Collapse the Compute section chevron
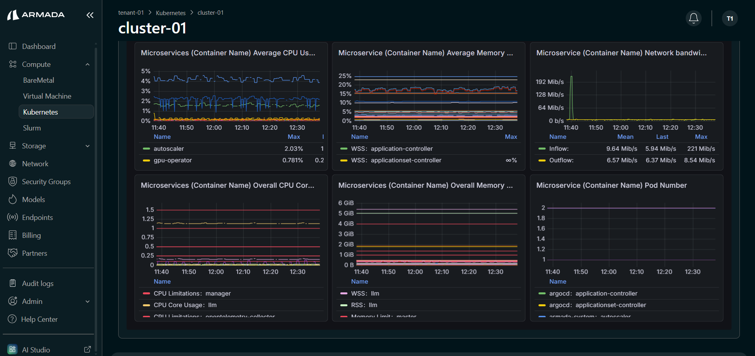Viewport: 755px width, 356px height. tap(88, 64)
